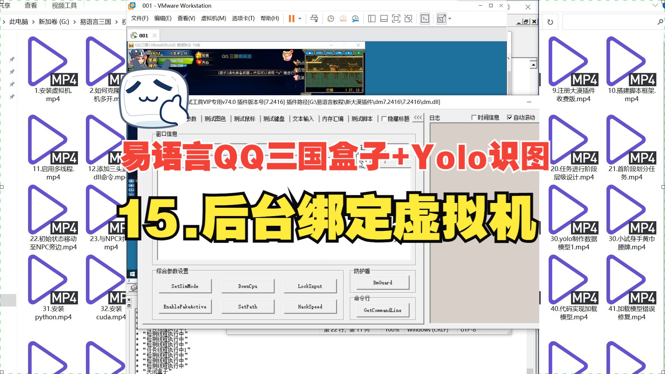Open video 20.任务进行阶段层级设计.mp4
This screenshot has width=665, height=374.
[x=574, y=148]
